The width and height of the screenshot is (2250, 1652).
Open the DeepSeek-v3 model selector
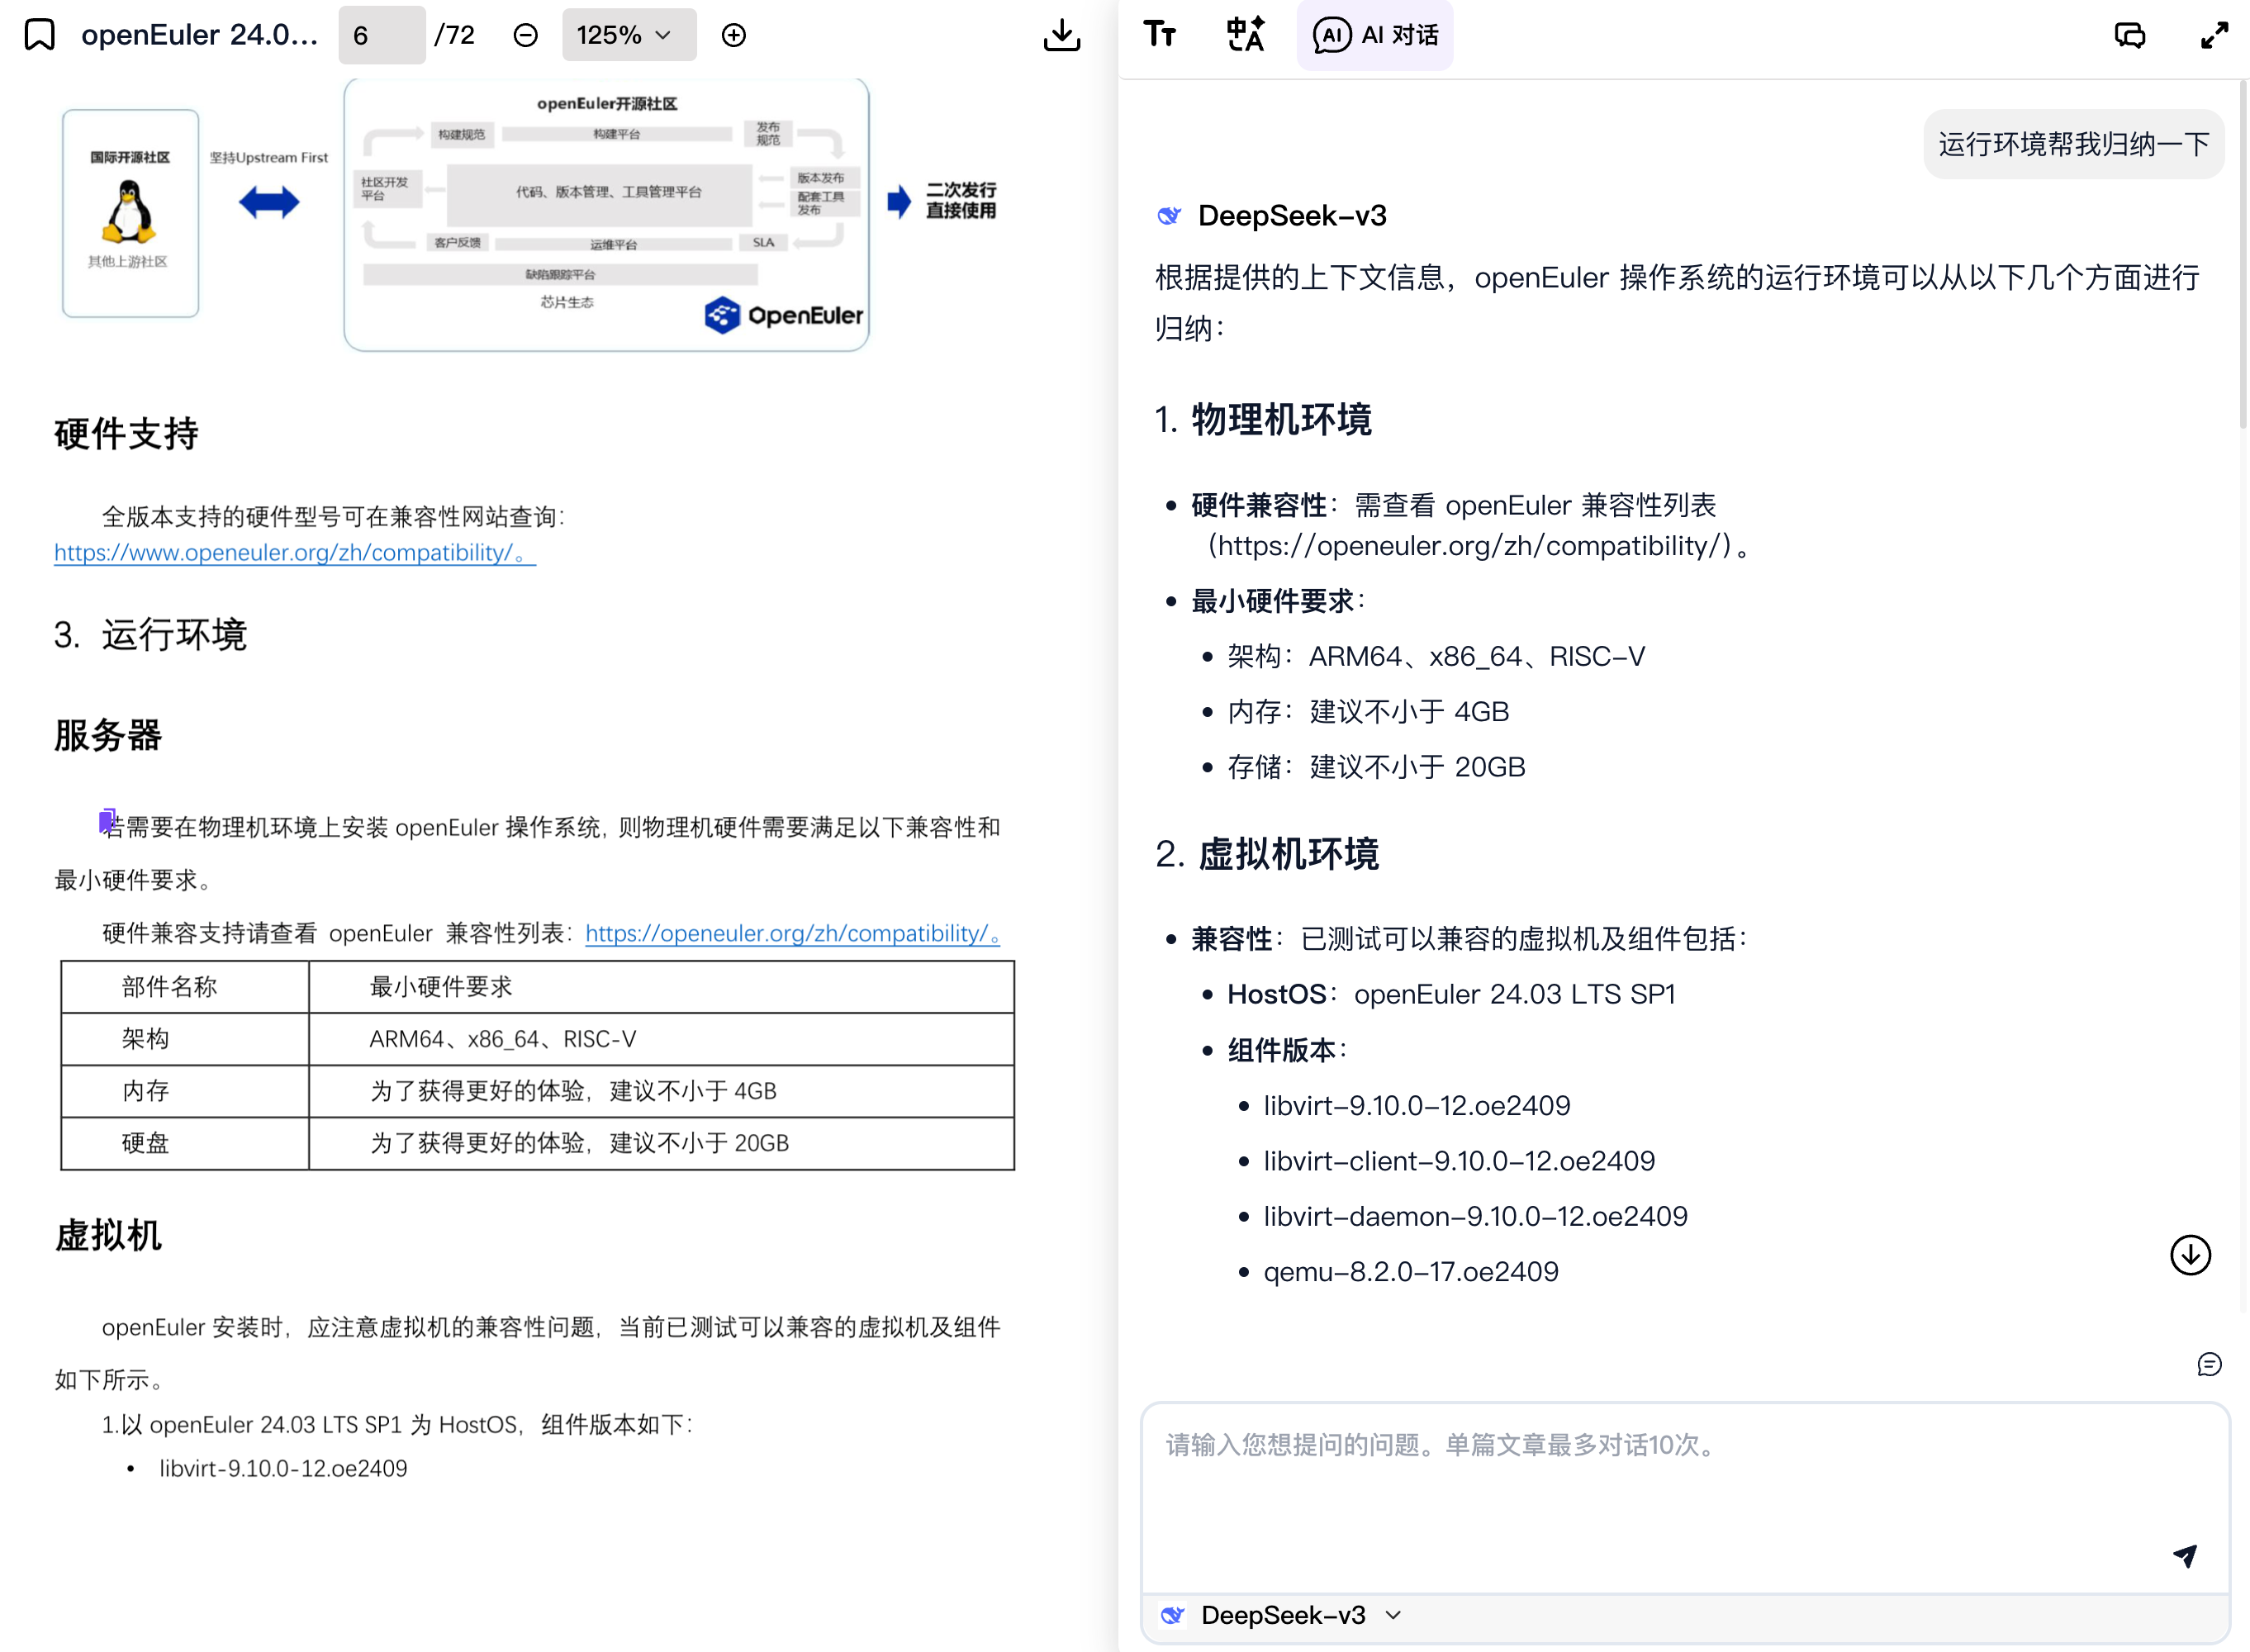tap(1281, 1615)
